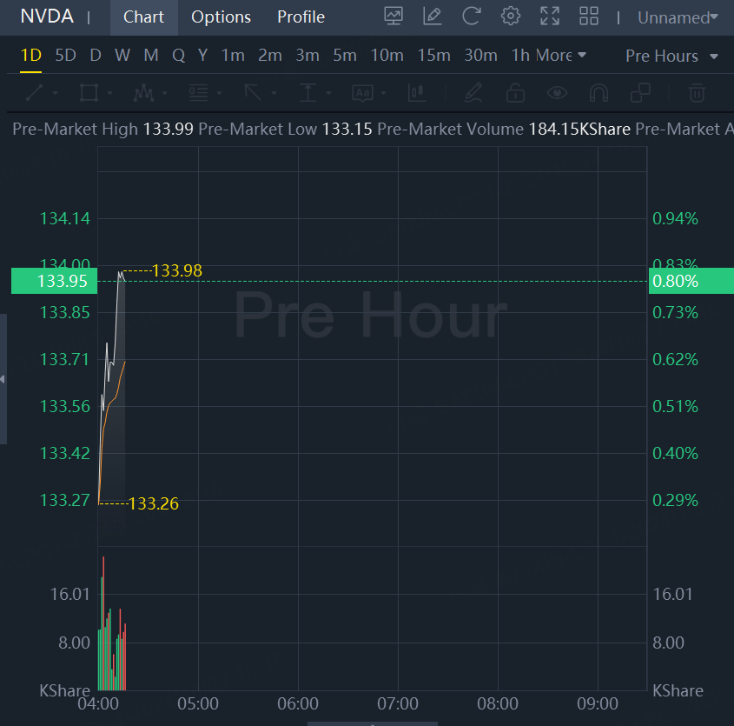Click the 133.98 high marker label
Image resolution: width=734 pixels, height=726 pixels.
click(x=177, y=270)
